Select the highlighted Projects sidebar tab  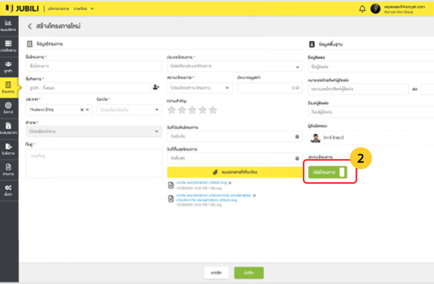(9, 88)
